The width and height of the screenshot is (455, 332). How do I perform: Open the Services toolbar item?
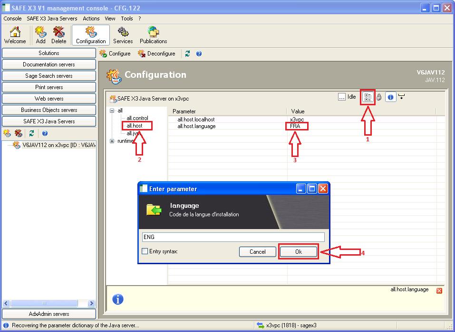pos(123,35)
